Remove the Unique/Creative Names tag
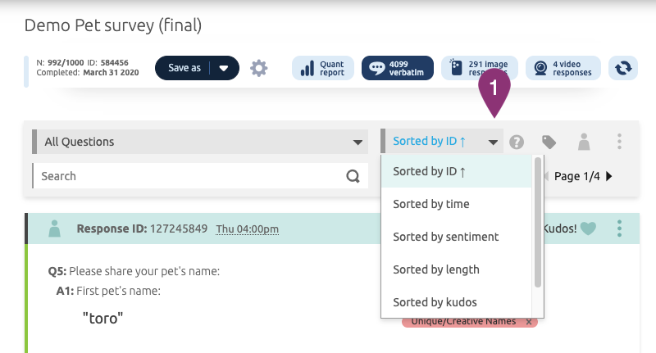656x353 pixels. tap(529, 322)
